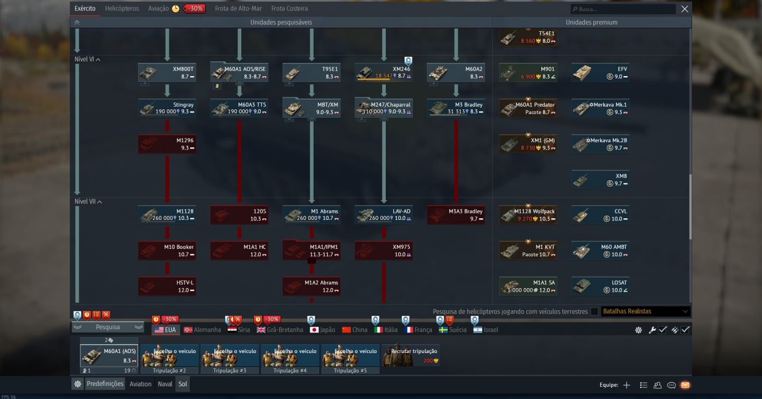Select premium XM1 (GM) tank

pyautogui.click(x=528, y=144)
